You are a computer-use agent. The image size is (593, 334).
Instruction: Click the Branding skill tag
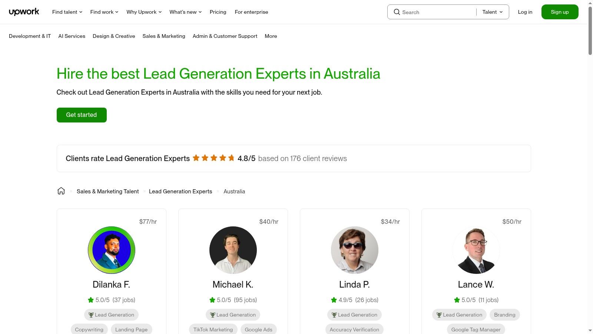[x=505, y=315]
